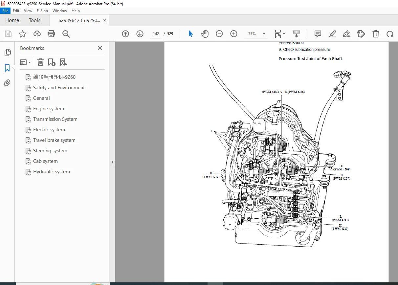
Task: Select the Highlight text pen tool
Action: click(x=332, y=34)
